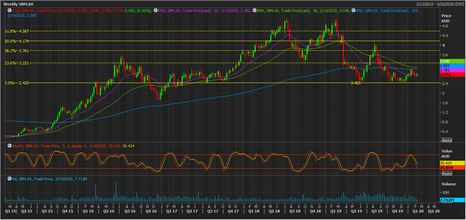Click the icon before the EMA 20 legend
The image size is (466, 220).
point(155,11)
